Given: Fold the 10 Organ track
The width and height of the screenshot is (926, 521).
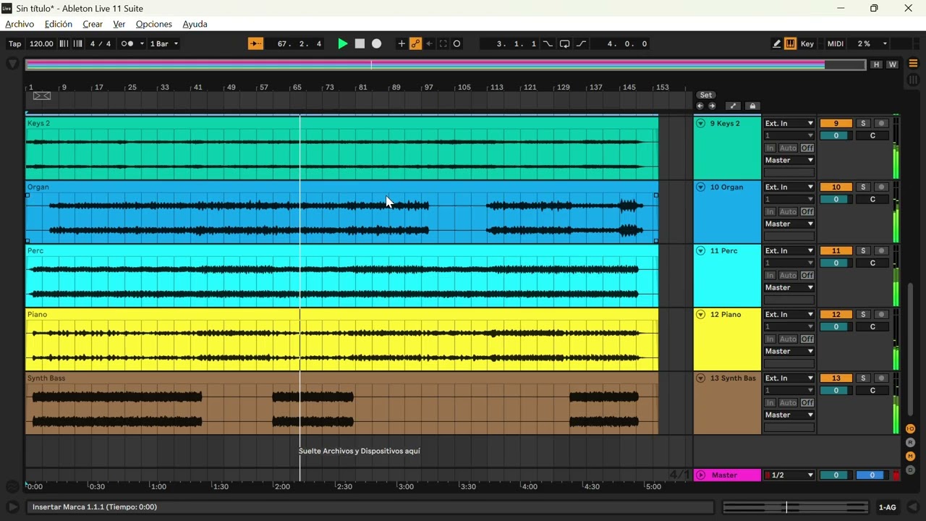Looking at the screenshot, I should click(x=700, y=187).
